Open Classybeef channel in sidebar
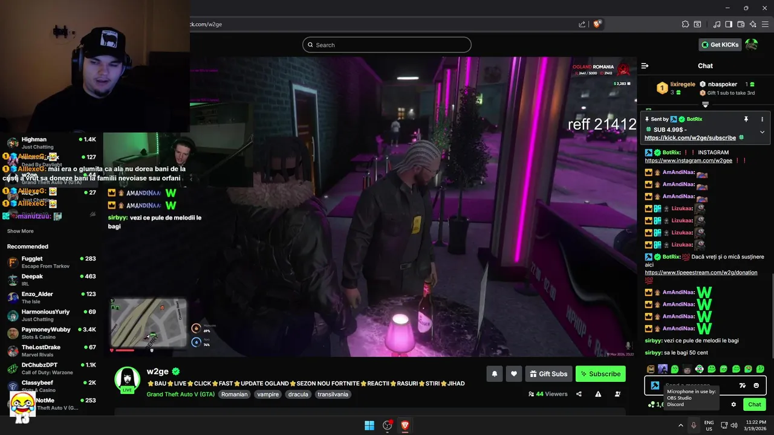The height and width of the screenshot is (435, 774). point(51,386)
